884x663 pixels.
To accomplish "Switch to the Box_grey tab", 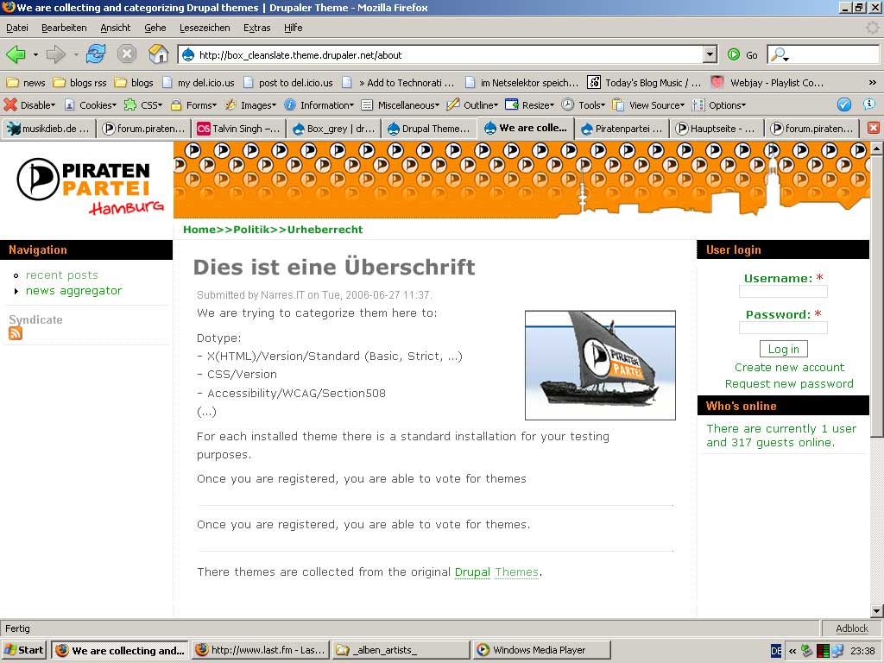I will (x=333, y=129).
